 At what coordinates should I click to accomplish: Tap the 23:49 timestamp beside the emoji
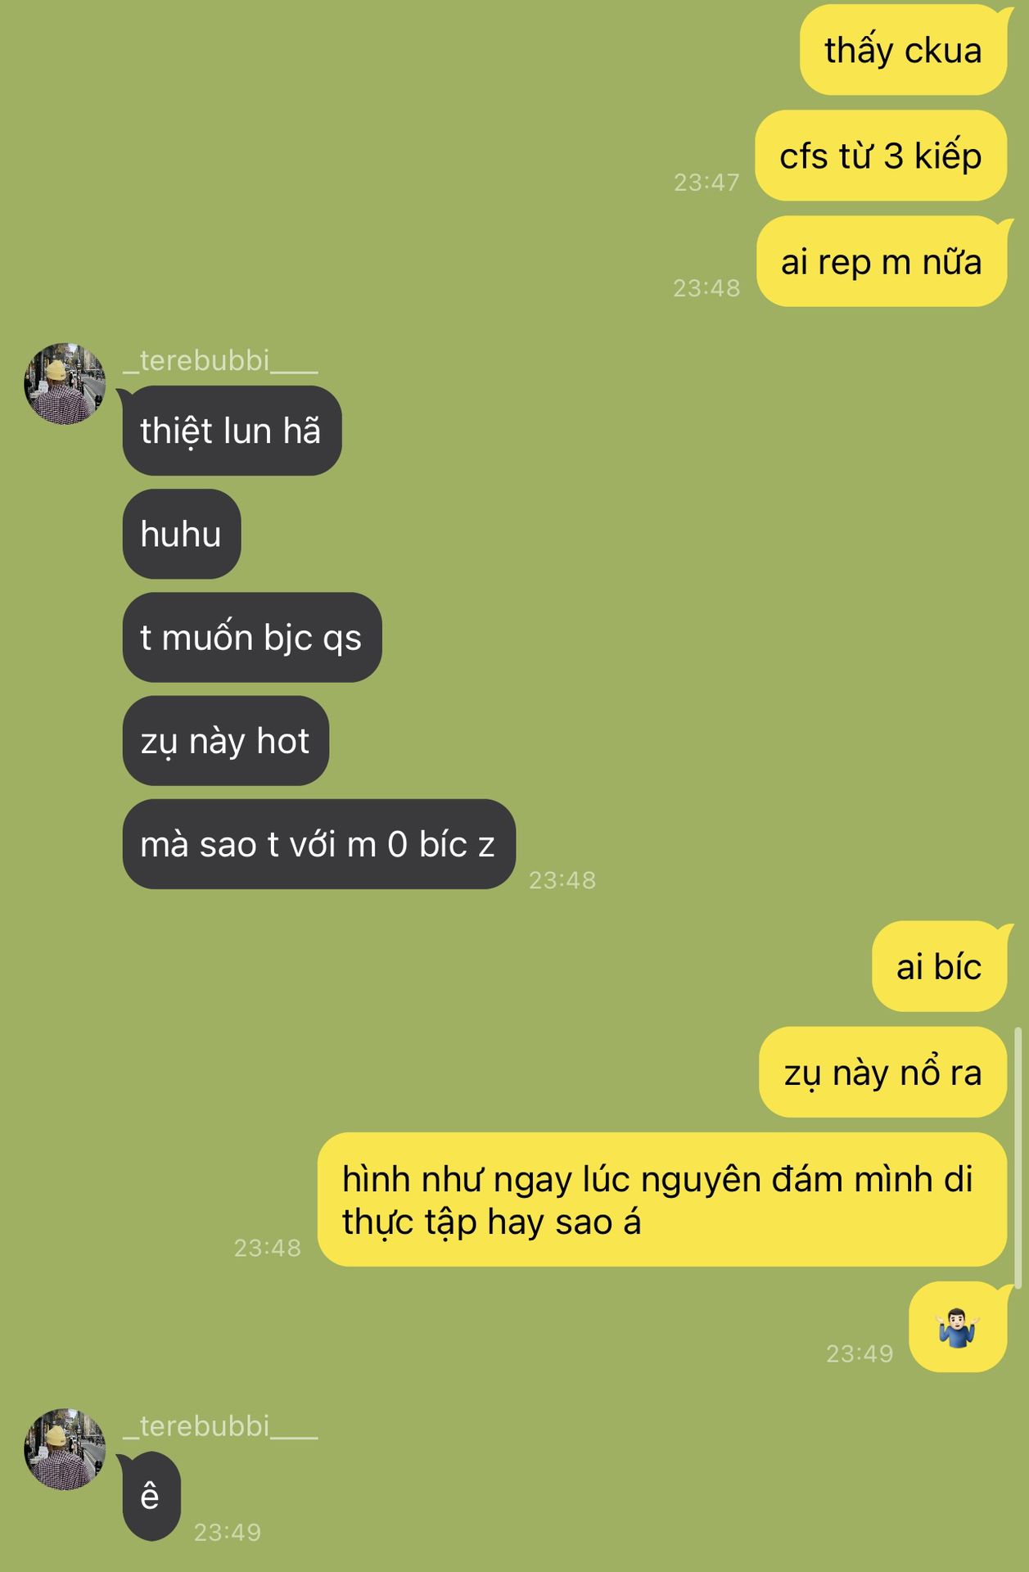pyautogui.click(x=860, y=1353)
